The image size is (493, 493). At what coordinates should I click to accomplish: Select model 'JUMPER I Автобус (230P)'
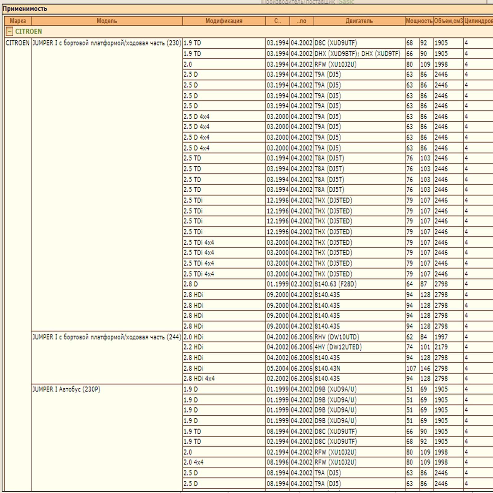pos(66,389)
